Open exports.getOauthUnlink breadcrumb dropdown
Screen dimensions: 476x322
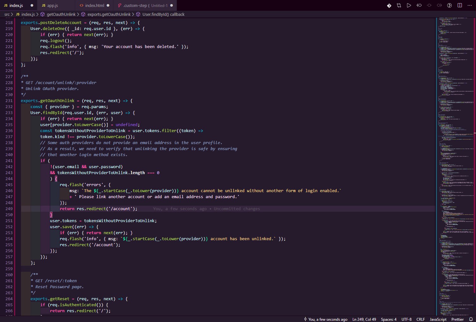pyautogui.click(x=109, y=14)
